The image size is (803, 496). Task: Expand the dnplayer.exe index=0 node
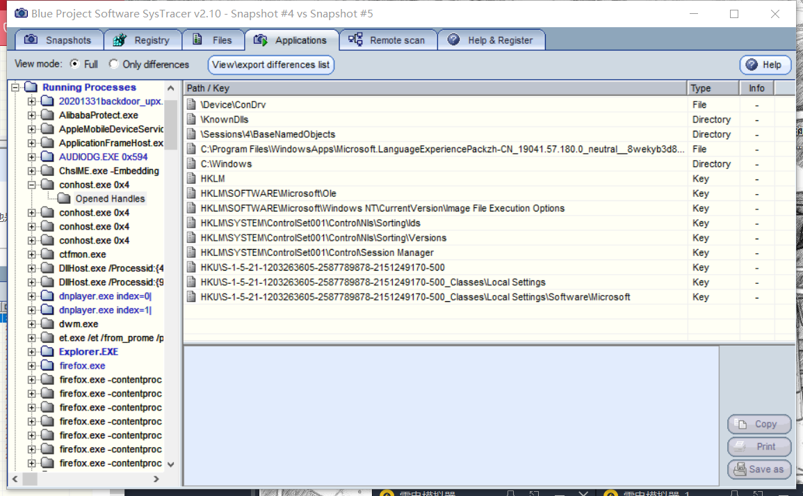click(x=32, y=296)
